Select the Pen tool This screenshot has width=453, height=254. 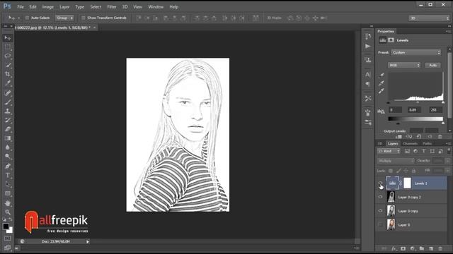click(x=8, y=166)
